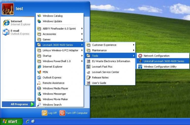This screenshot has height=125, width=190.
Task: Click the Remote Assistance icon
Action: [39, 83]
